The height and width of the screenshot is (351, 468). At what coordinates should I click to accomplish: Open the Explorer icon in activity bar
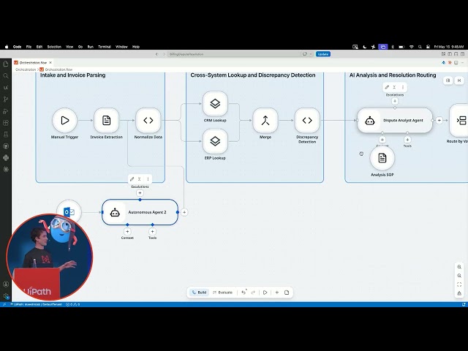pyautogui.click(x=5, y=64)
